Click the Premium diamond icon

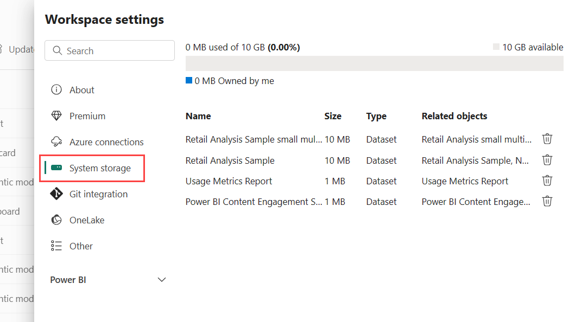click(56, 116)
